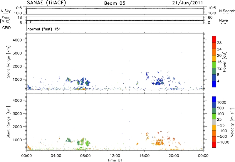The width and height of the screenshot is (235, 162).
Task: Select Slant Range label of power panel
Action: 8,62
